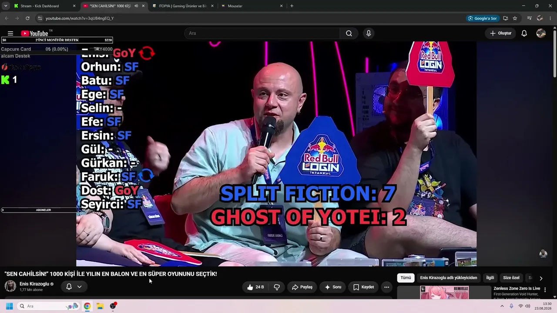Open Chrome media controls
The width and height of the screenshot is (557, 313).
pyautogui.click(x=529, y=18)
